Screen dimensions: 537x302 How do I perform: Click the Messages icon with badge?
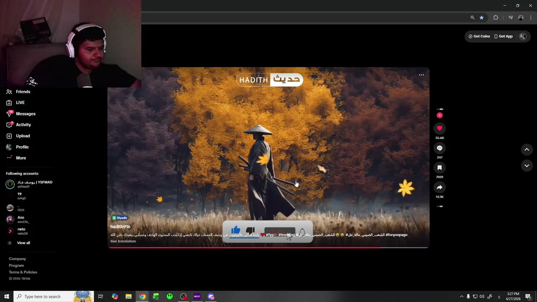pyautogui.click(x=9, y=114)
